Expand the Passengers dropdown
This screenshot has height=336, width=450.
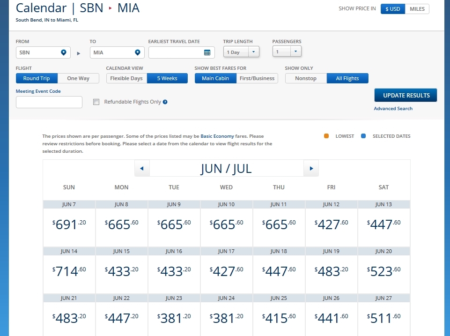(x=287, y=52)
